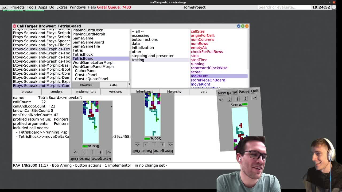Select the WordGameLetterMorph class

point(93,62)
